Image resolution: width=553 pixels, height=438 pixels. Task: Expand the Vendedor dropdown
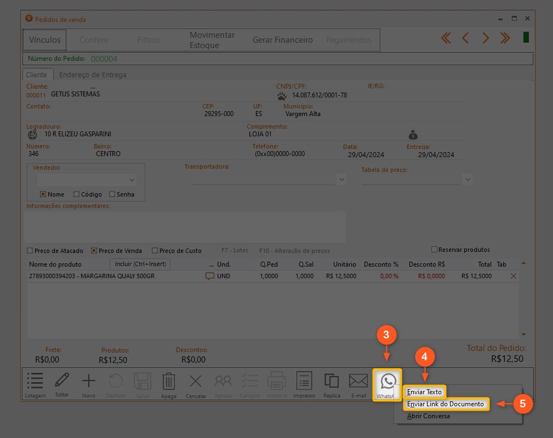[x=132, y=180]
